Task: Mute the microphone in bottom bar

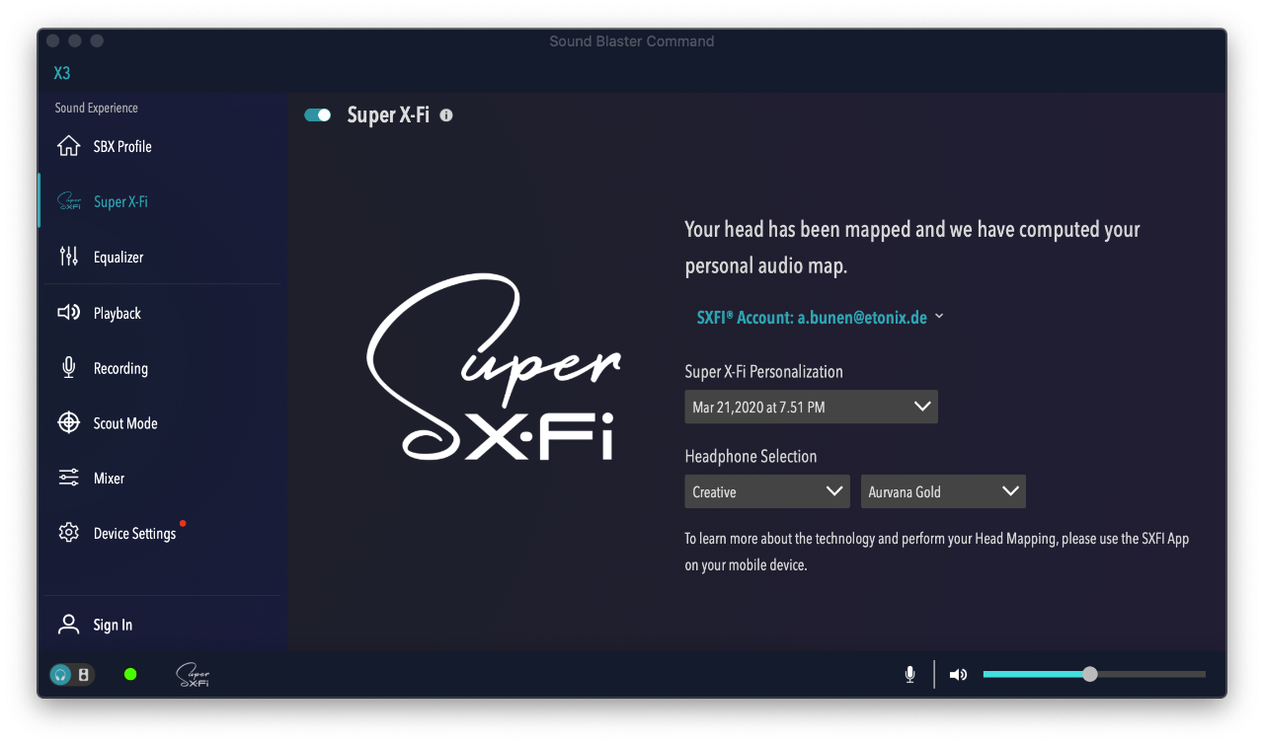Action: pos(909,675)
